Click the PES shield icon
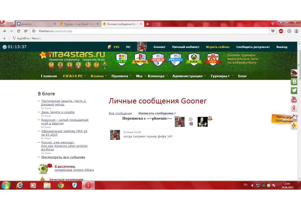This screenshot has height=210, width=301. click(x=213, y=59)
